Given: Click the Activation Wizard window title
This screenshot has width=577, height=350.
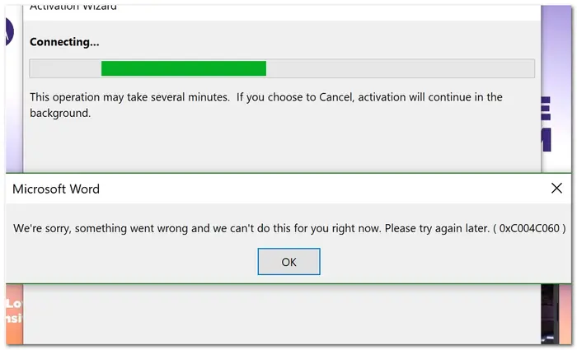Looking at the screenshot, I should (x=73, y=7).
